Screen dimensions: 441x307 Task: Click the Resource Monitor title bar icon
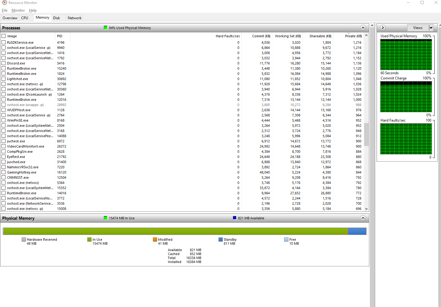coord(4,3)
